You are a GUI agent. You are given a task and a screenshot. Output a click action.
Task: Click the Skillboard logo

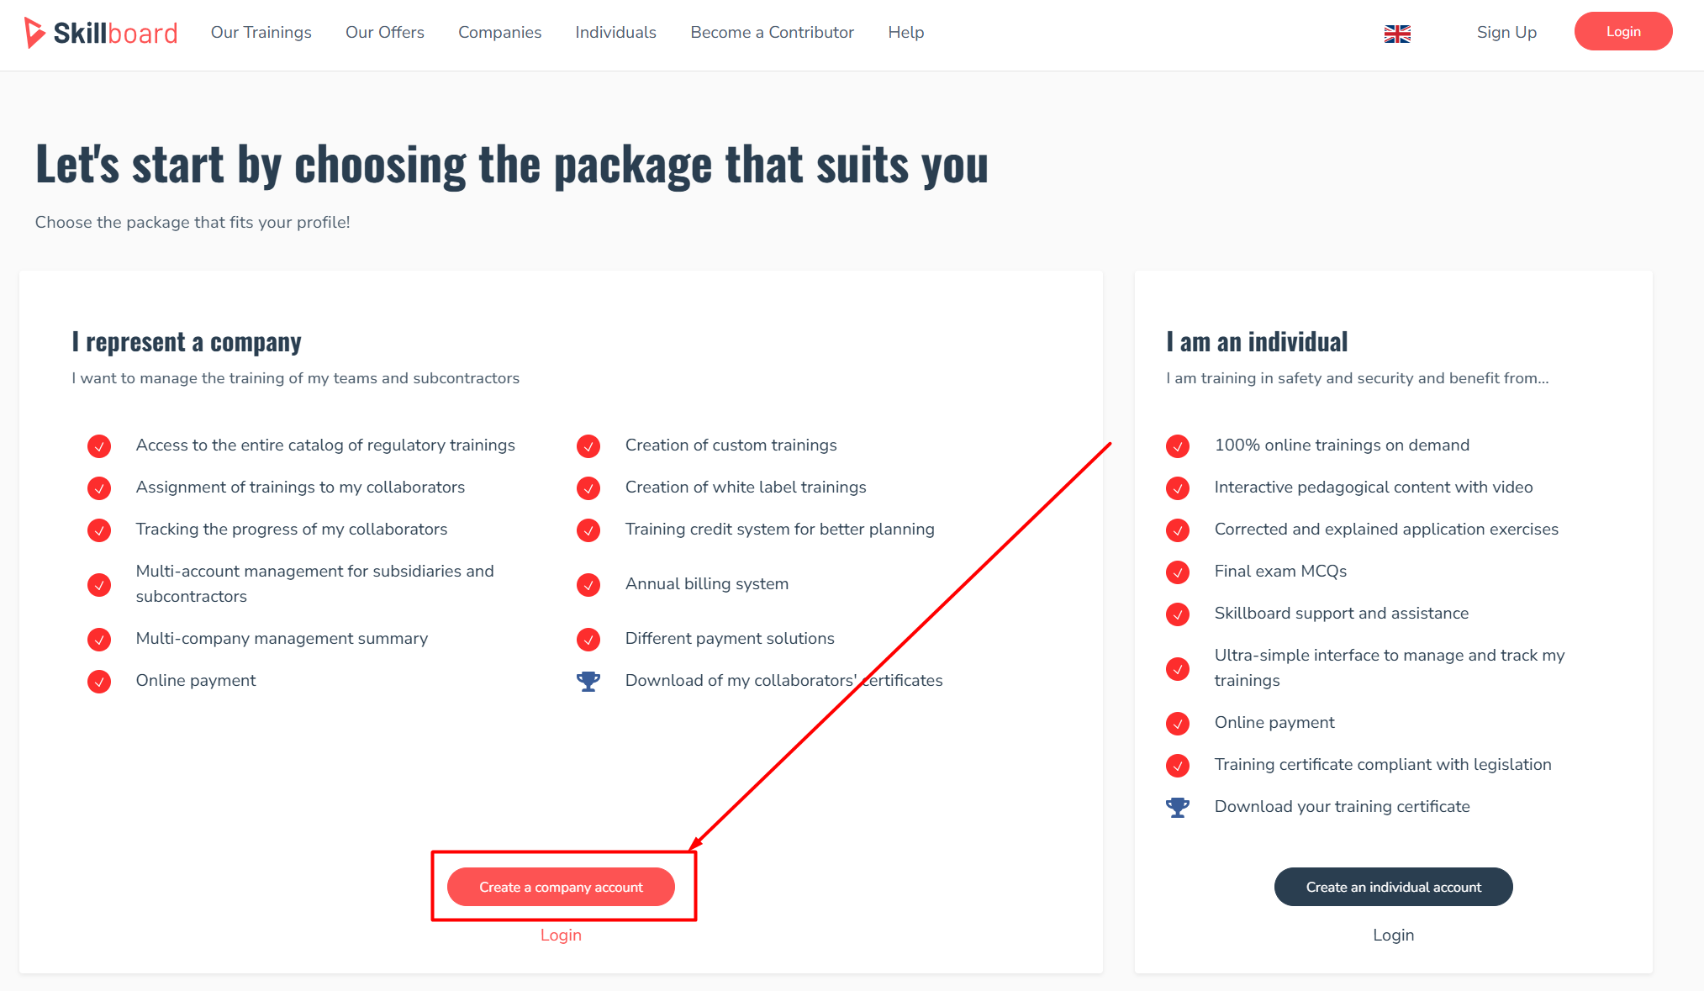click(x=101, y=33)
